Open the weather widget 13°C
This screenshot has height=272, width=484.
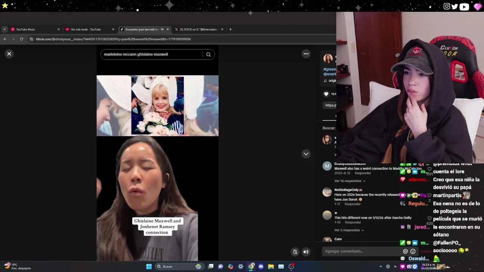(x=17, y=266)
